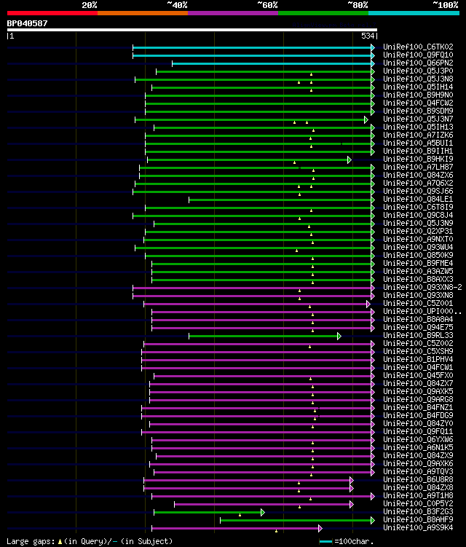This screenshot has width=466, height=547.
Task: Click the purple ~60% identity legend segment
Action: 233,13
